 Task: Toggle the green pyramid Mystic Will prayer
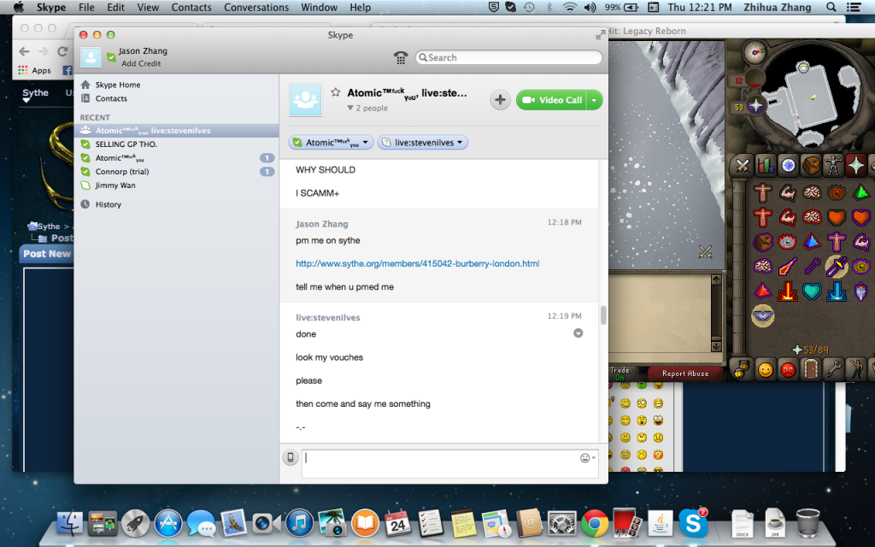861,192
